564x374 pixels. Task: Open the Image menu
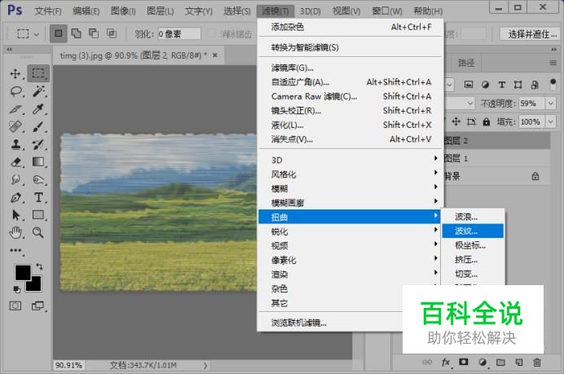click(x=123, y=11)
